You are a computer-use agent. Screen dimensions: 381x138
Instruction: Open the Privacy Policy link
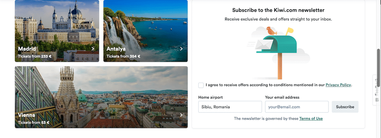[338, 85]
